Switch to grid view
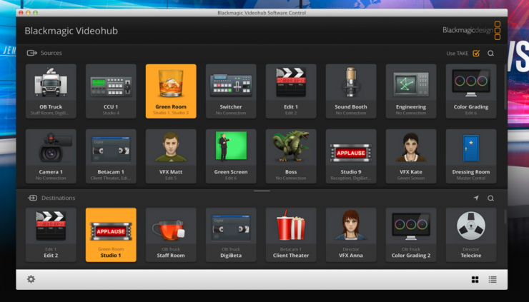This screenshot has height=302, width=529. tap(475, 279)
